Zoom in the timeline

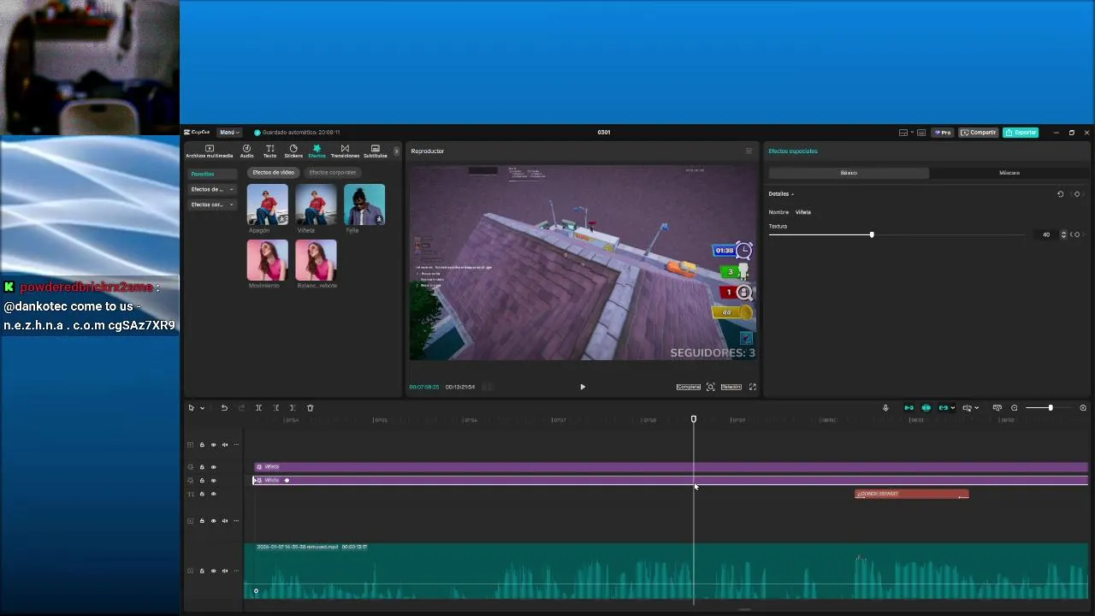pyautogui.click(x=1083, y=408)
